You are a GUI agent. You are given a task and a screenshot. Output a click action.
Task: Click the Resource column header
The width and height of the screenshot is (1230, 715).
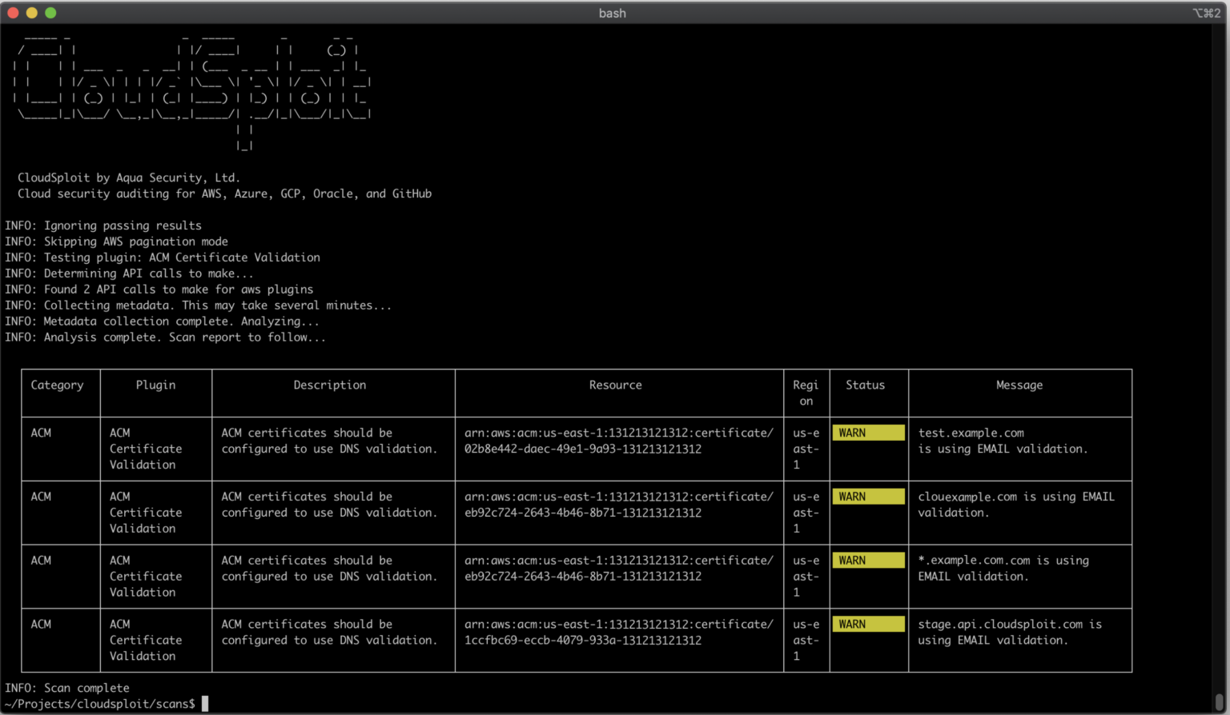[x=615, y=385]
